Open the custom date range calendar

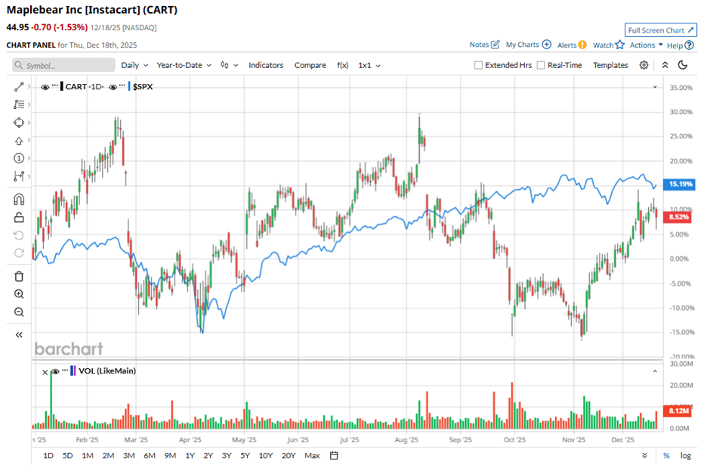[334, 455]
